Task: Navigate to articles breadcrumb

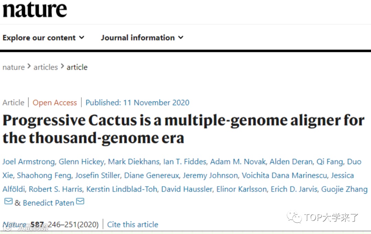Action: [46, 67]
